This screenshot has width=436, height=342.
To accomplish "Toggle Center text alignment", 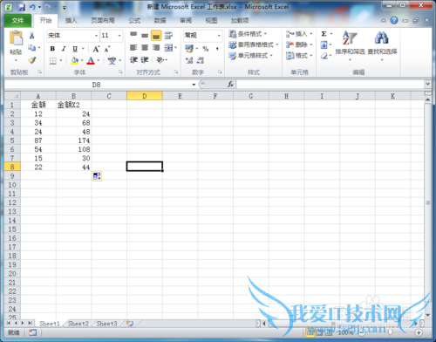I will pyautogui.click(x=145, y=47).
